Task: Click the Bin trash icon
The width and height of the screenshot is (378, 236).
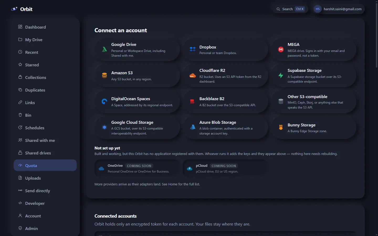Action: coord(20,115)
